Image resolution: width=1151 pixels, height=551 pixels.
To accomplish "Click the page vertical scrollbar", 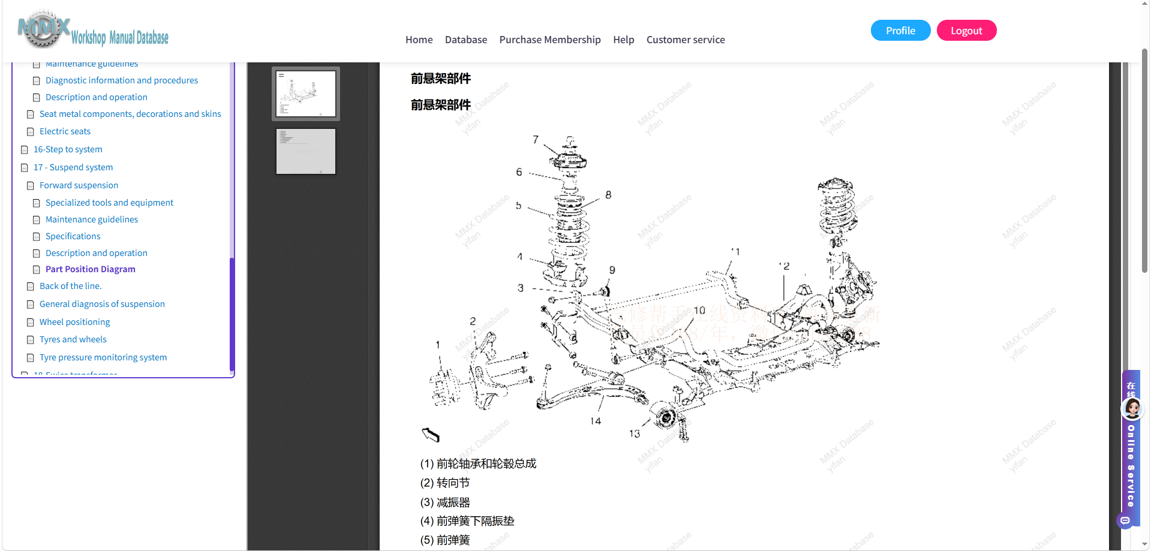I will point(1144,162).
